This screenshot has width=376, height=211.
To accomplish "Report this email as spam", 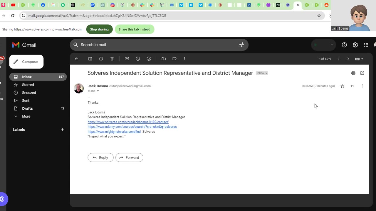I will click(x=101, y=59).
